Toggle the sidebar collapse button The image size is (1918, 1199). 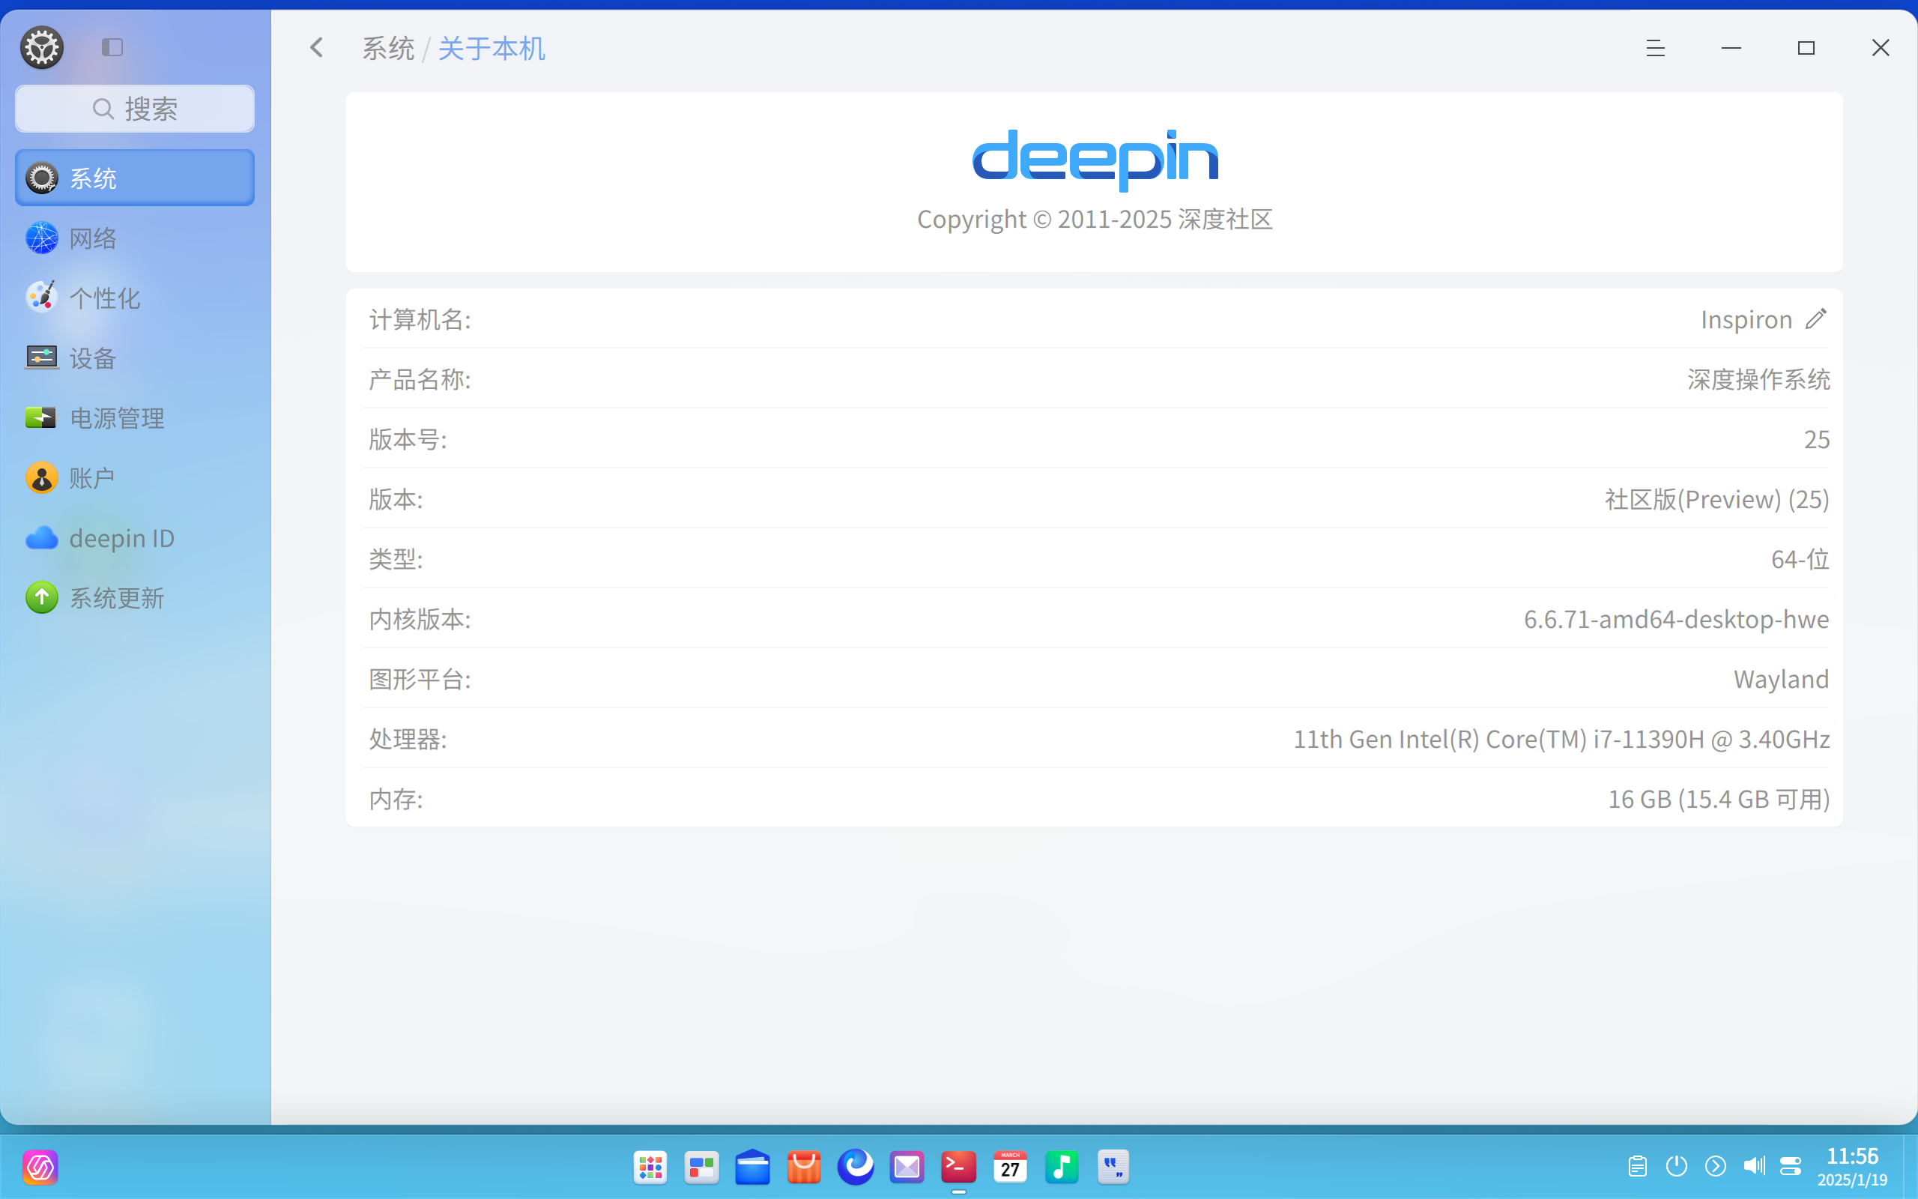coord(112,46)
